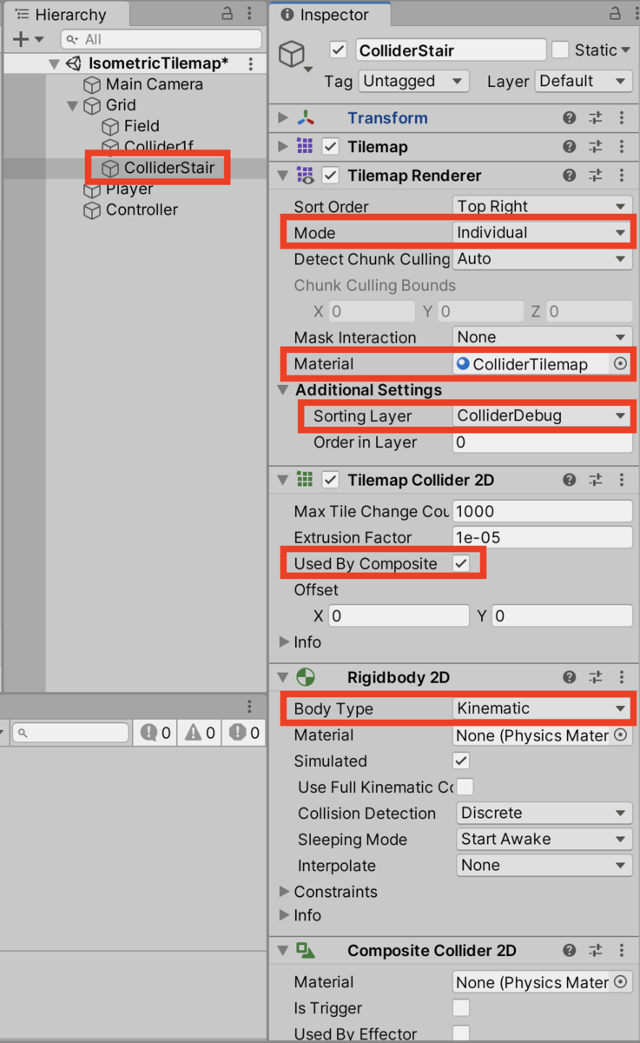Uncheck Used By Composite
The height and width of the screenshot is (1043, 640).
click(461, 563)
